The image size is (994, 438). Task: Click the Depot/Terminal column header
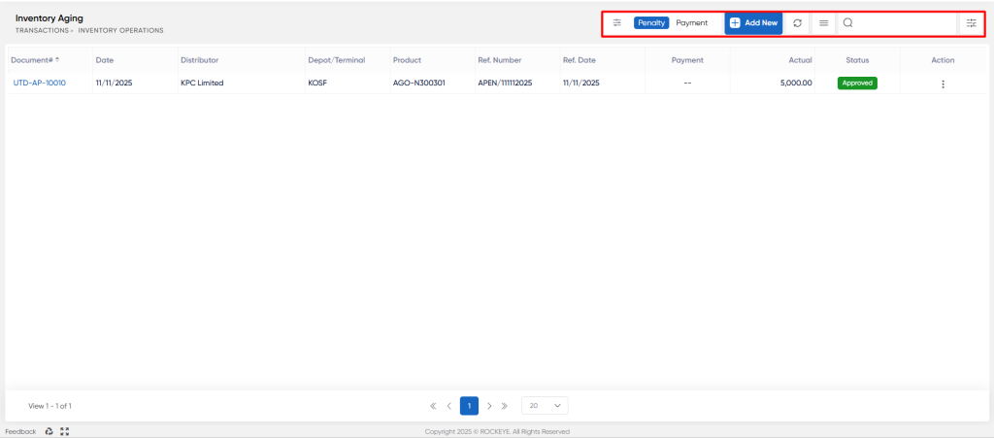[x=337, y=60]
